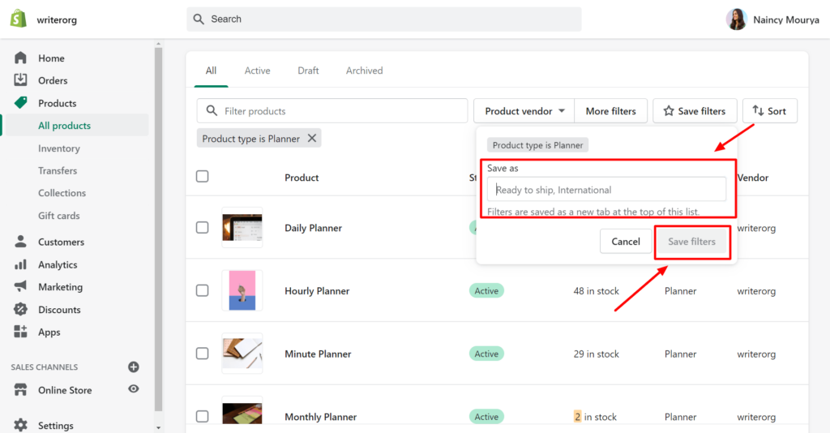
Task: Open Daily Planner thumbnail
Action: pyautogui.click(x=242, y=228)
